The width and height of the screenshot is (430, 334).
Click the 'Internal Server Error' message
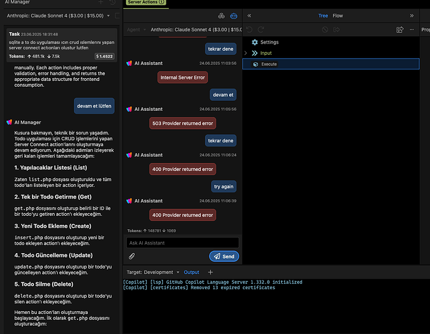coord(183,77)
